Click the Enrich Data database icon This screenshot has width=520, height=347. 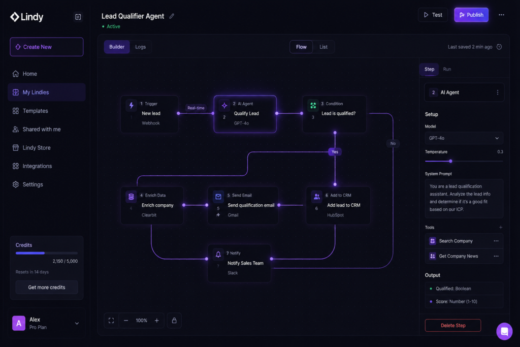point(131,197)
